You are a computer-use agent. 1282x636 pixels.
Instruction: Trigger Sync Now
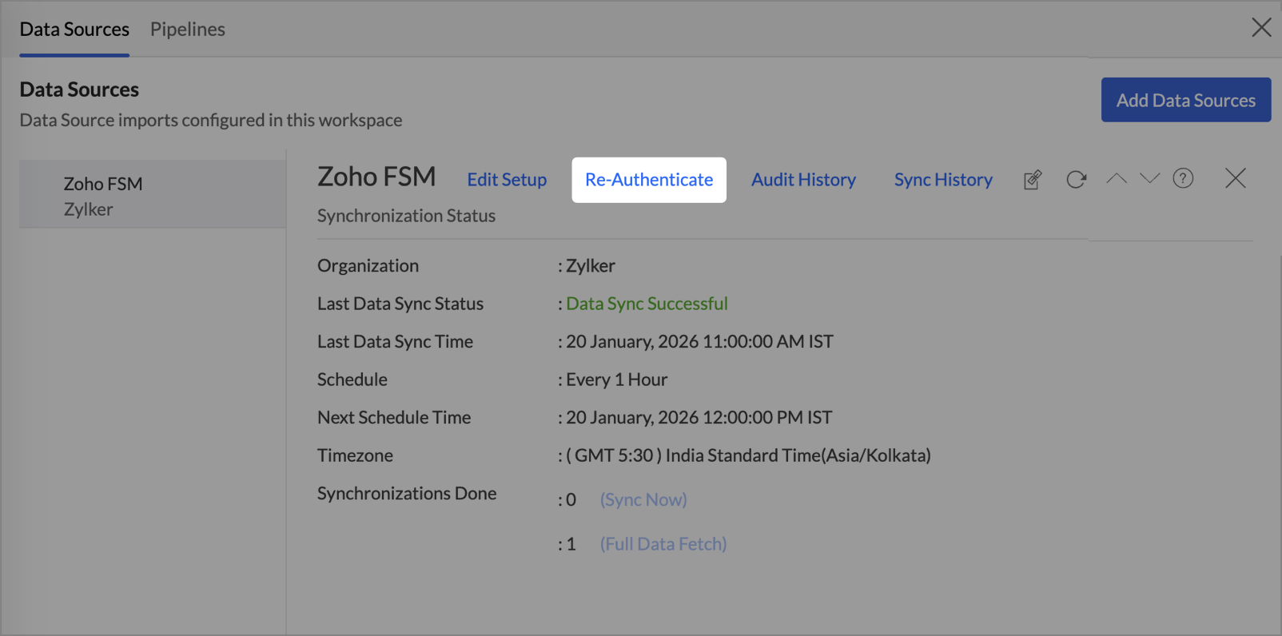(x=643, y=499)
